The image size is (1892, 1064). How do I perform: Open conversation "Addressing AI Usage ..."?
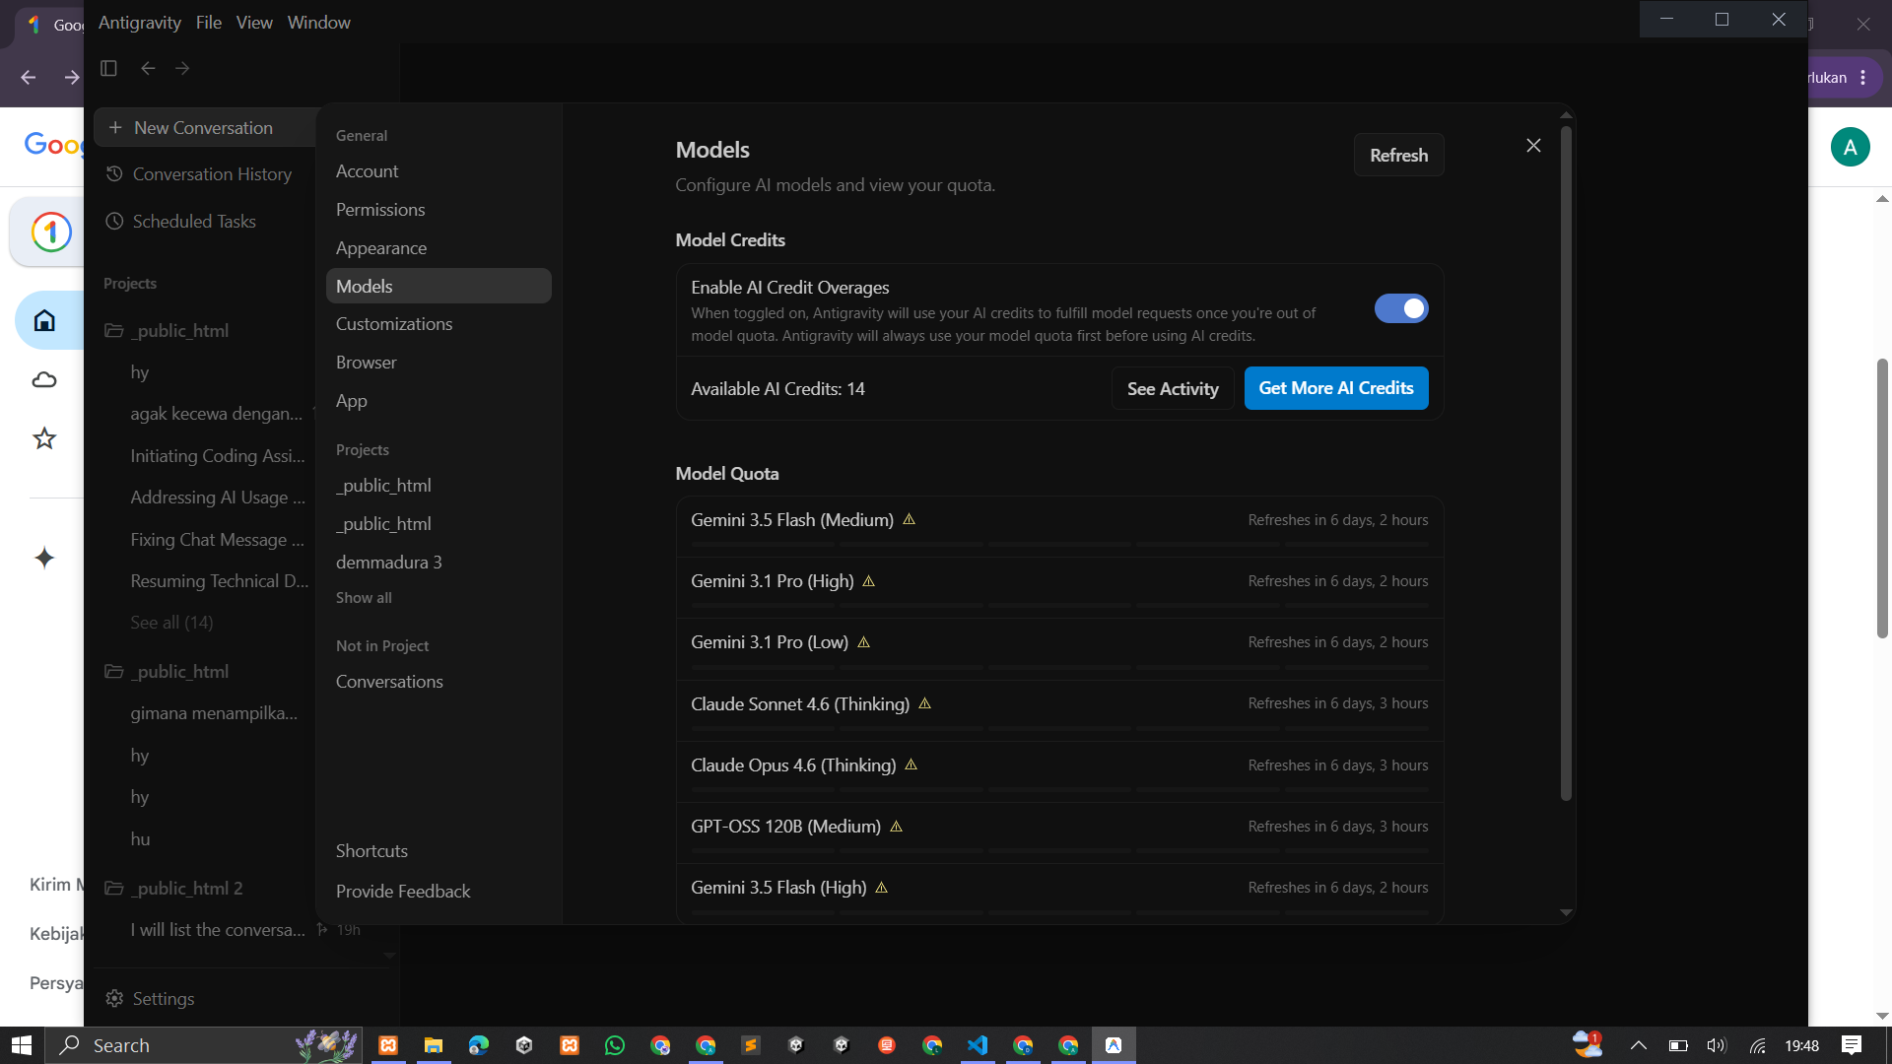pos(218,498)
